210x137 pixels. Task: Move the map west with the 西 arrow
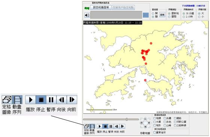(141, 123)
